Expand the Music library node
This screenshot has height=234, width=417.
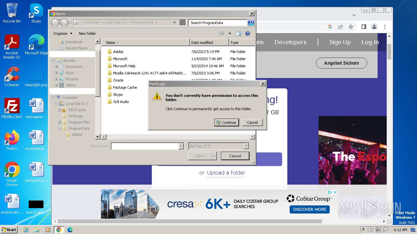[56, 73]
